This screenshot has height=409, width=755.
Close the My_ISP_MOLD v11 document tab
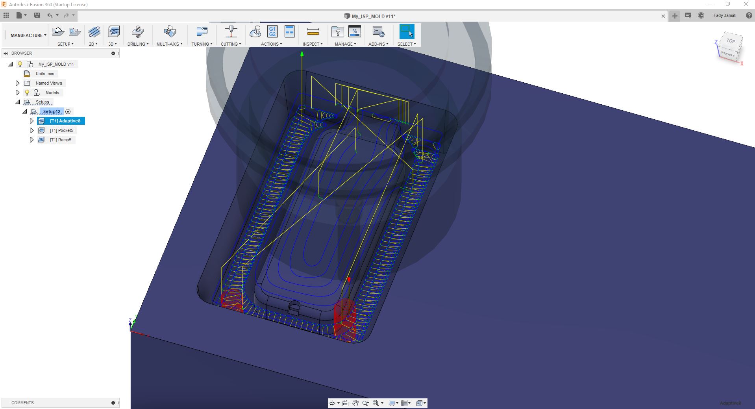coord(663,16)
